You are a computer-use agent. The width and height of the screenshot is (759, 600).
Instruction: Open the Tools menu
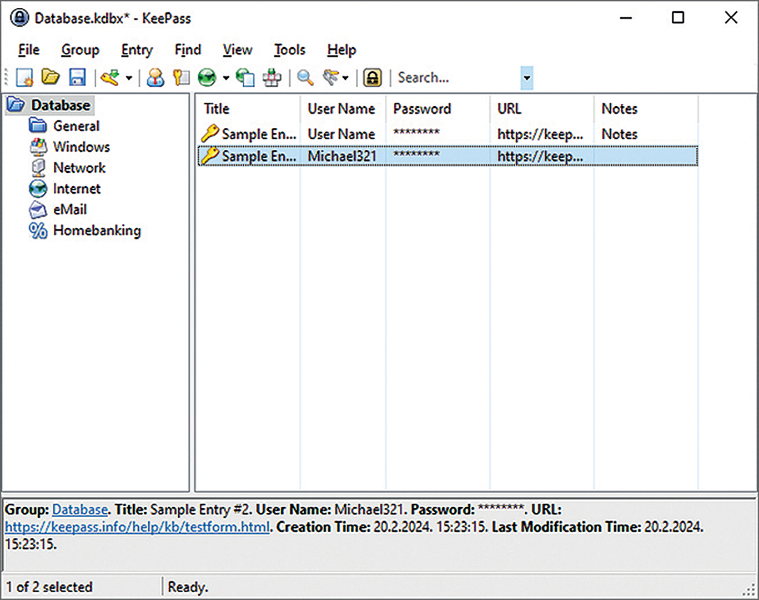click(289, 50)
